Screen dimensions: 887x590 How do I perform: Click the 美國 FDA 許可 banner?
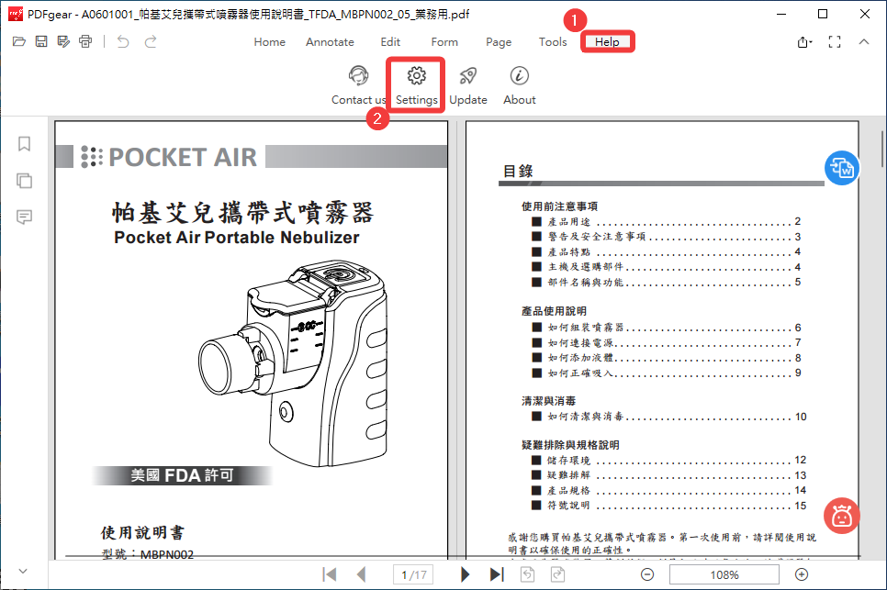click(x=182, y=475)
